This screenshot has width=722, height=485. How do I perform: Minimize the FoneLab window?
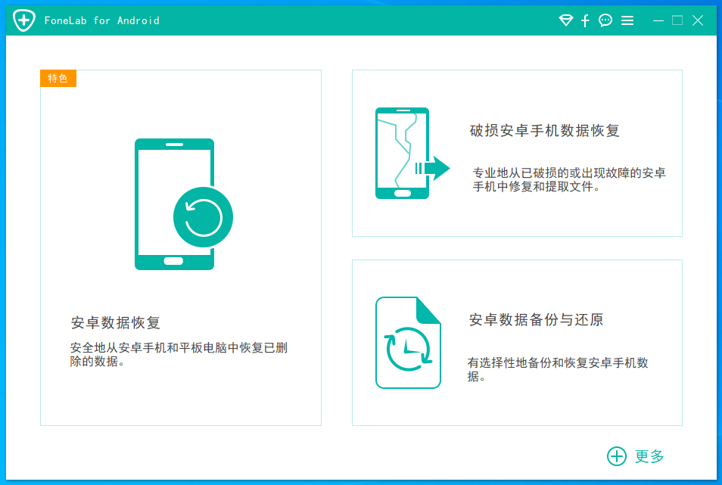tap(658, 21)
